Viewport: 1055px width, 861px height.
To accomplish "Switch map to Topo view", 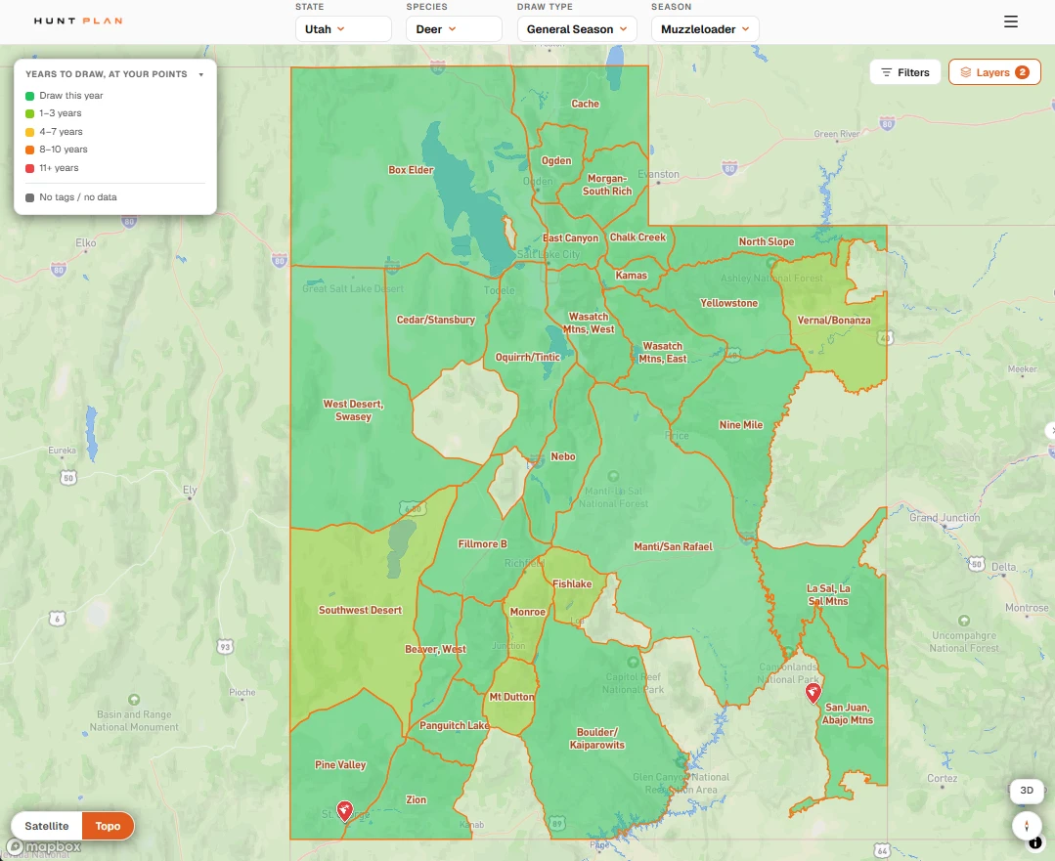I will click(x=108, y=826).
